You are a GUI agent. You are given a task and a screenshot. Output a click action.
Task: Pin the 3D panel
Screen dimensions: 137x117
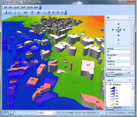pos(130,18)
